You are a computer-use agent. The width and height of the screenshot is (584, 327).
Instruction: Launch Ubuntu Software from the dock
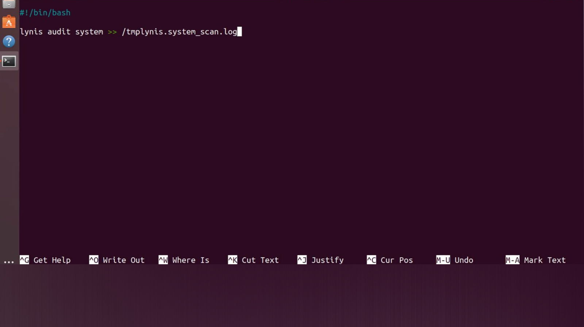9,22
